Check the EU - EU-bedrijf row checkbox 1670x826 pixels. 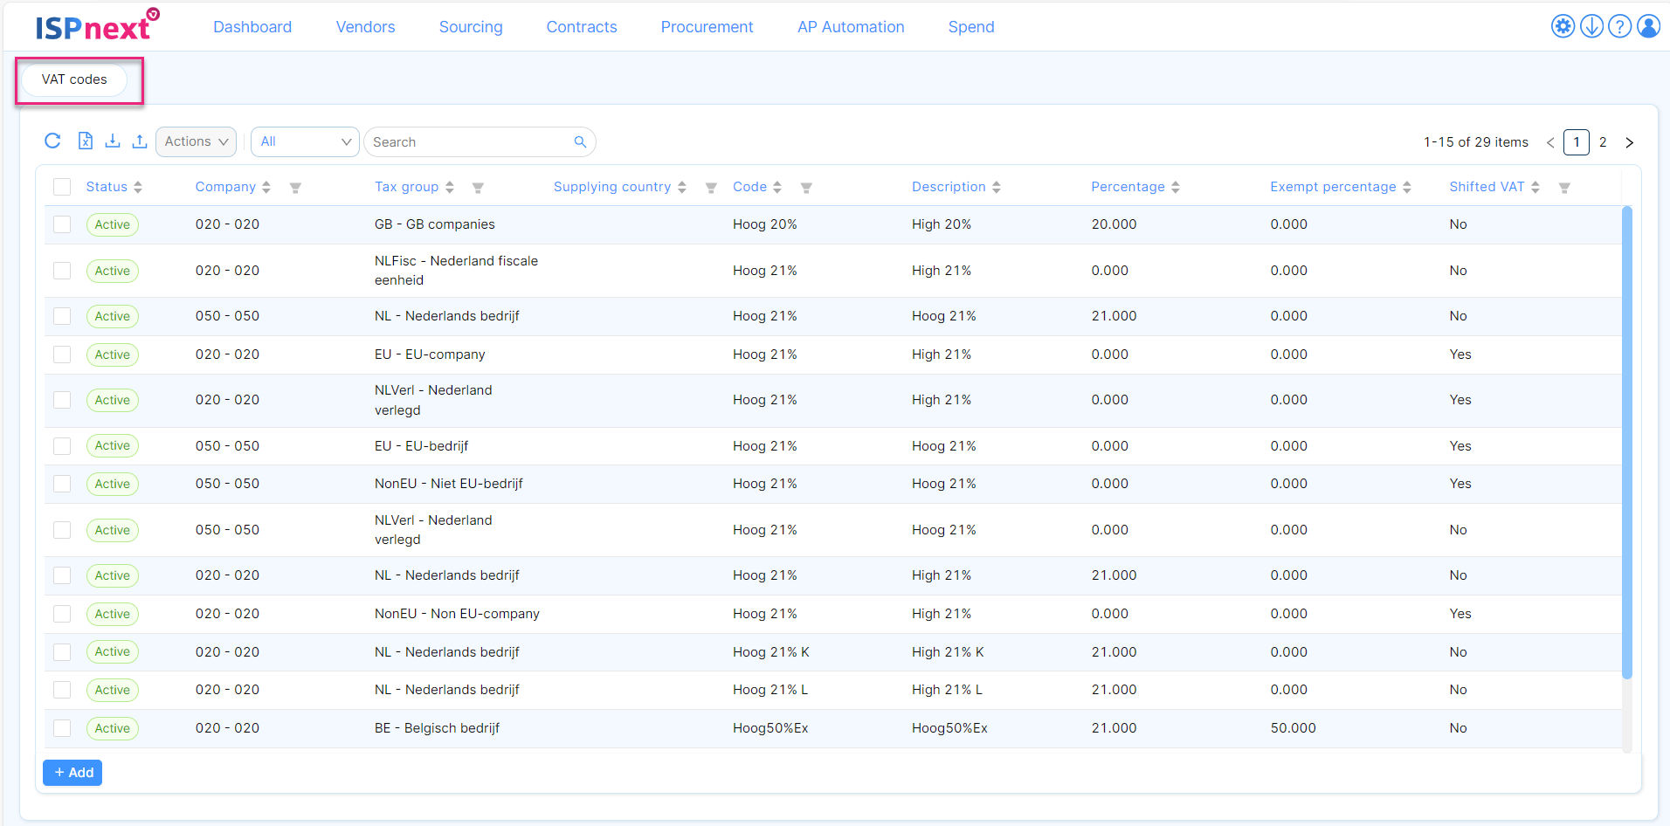pos(62,446)
